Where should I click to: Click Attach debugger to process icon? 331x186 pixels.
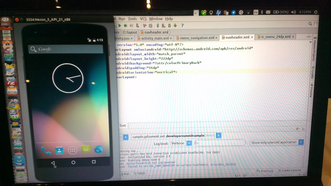pos(138,25)
